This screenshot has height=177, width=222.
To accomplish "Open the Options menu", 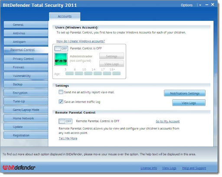I will pos(187,5).
